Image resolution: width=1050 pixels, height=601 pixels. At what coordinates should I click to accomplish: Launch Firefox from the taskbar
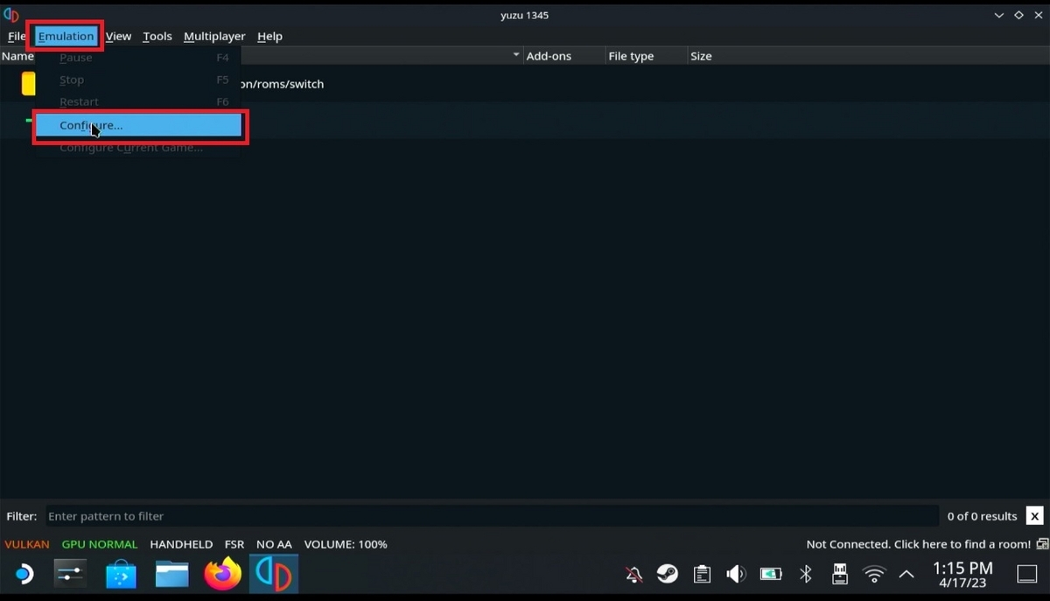coord(222,574)
